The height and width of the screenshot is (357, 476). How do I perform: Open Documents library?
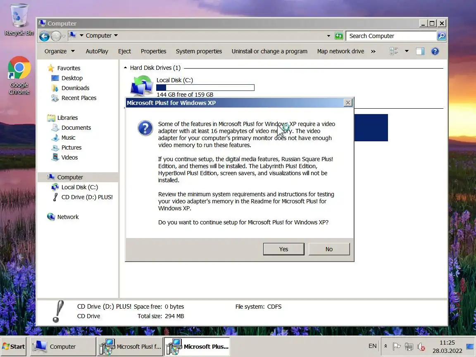[76, 128]
